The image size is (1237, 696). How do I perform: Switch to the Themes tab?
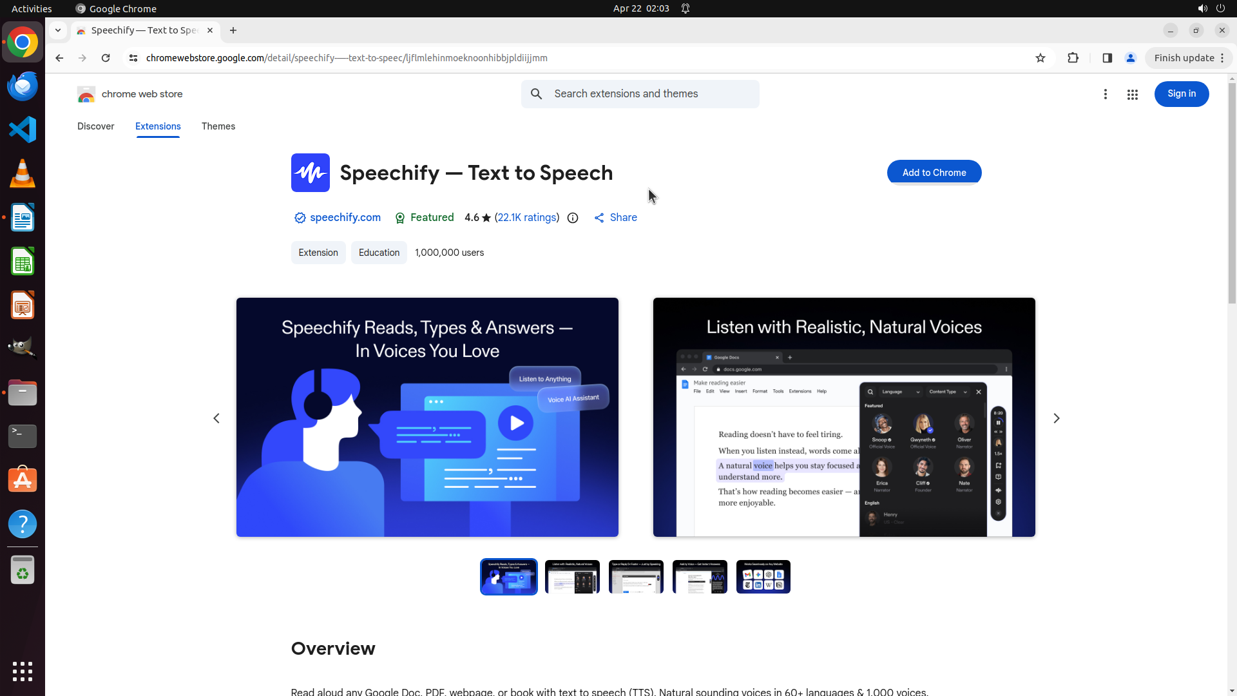218,126
